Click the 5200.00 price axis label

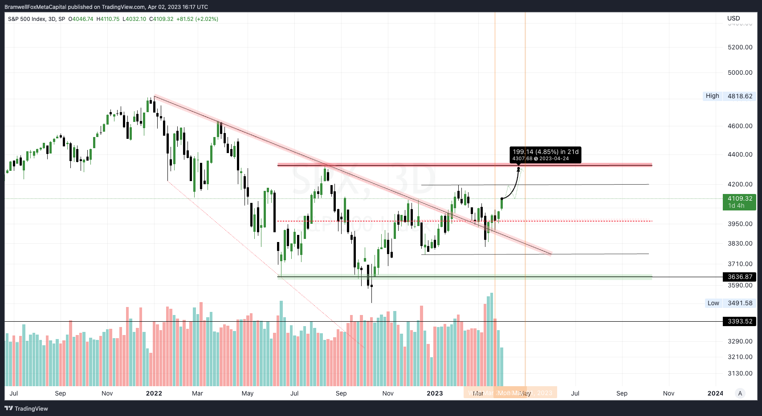[740, 47]
